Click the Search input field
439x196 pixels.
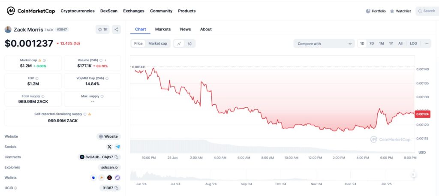[x=427, y=11]
